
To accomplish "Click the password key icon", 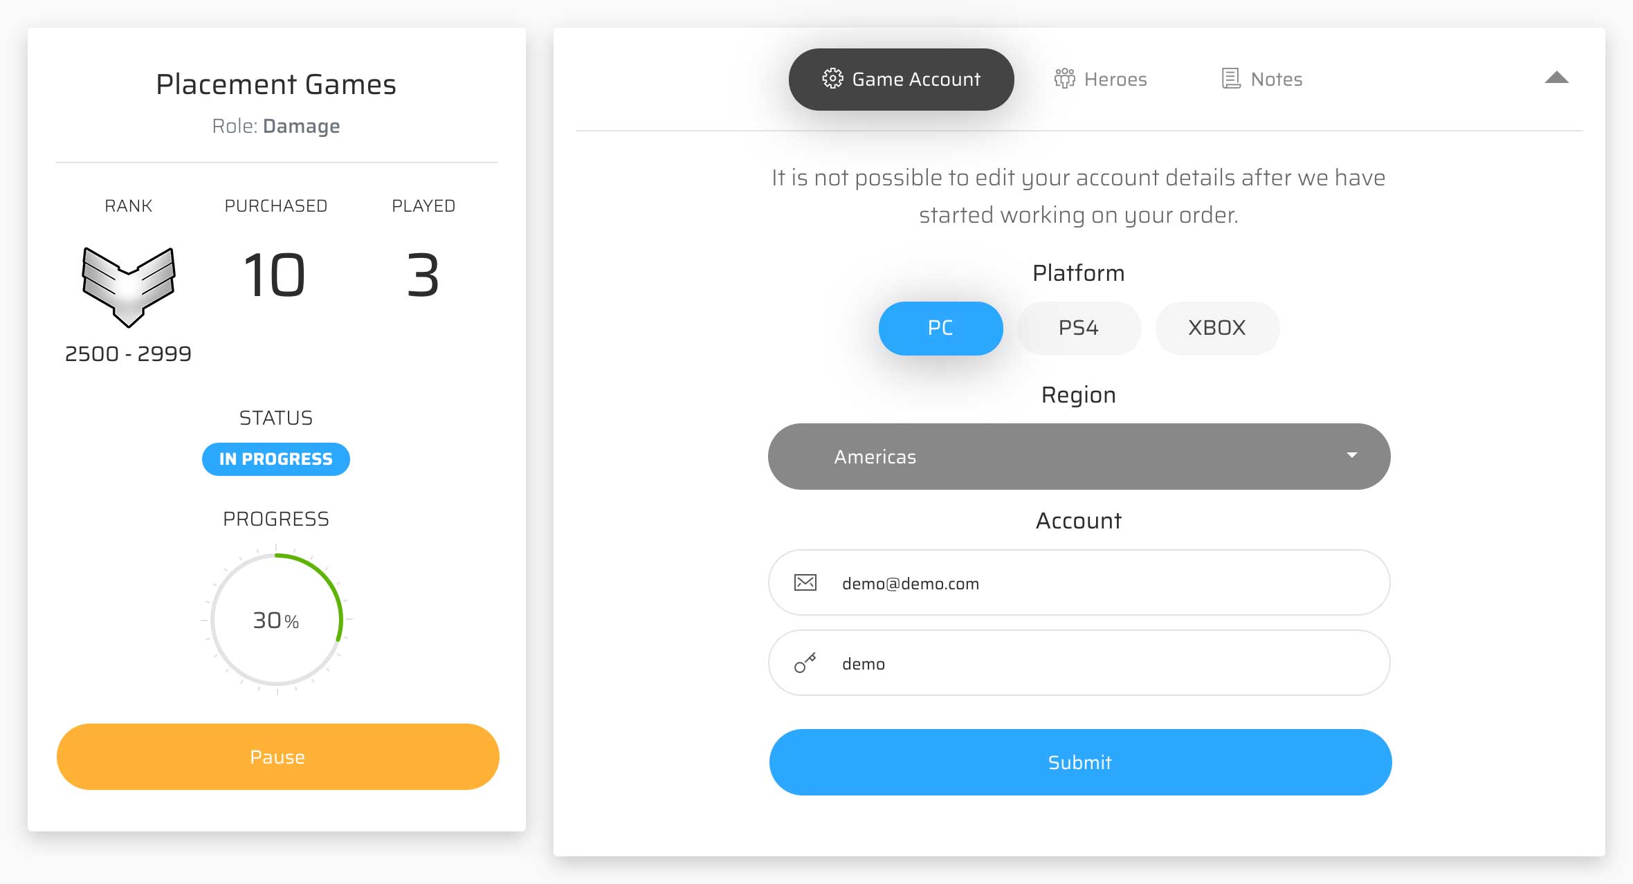I will [805, 662].
